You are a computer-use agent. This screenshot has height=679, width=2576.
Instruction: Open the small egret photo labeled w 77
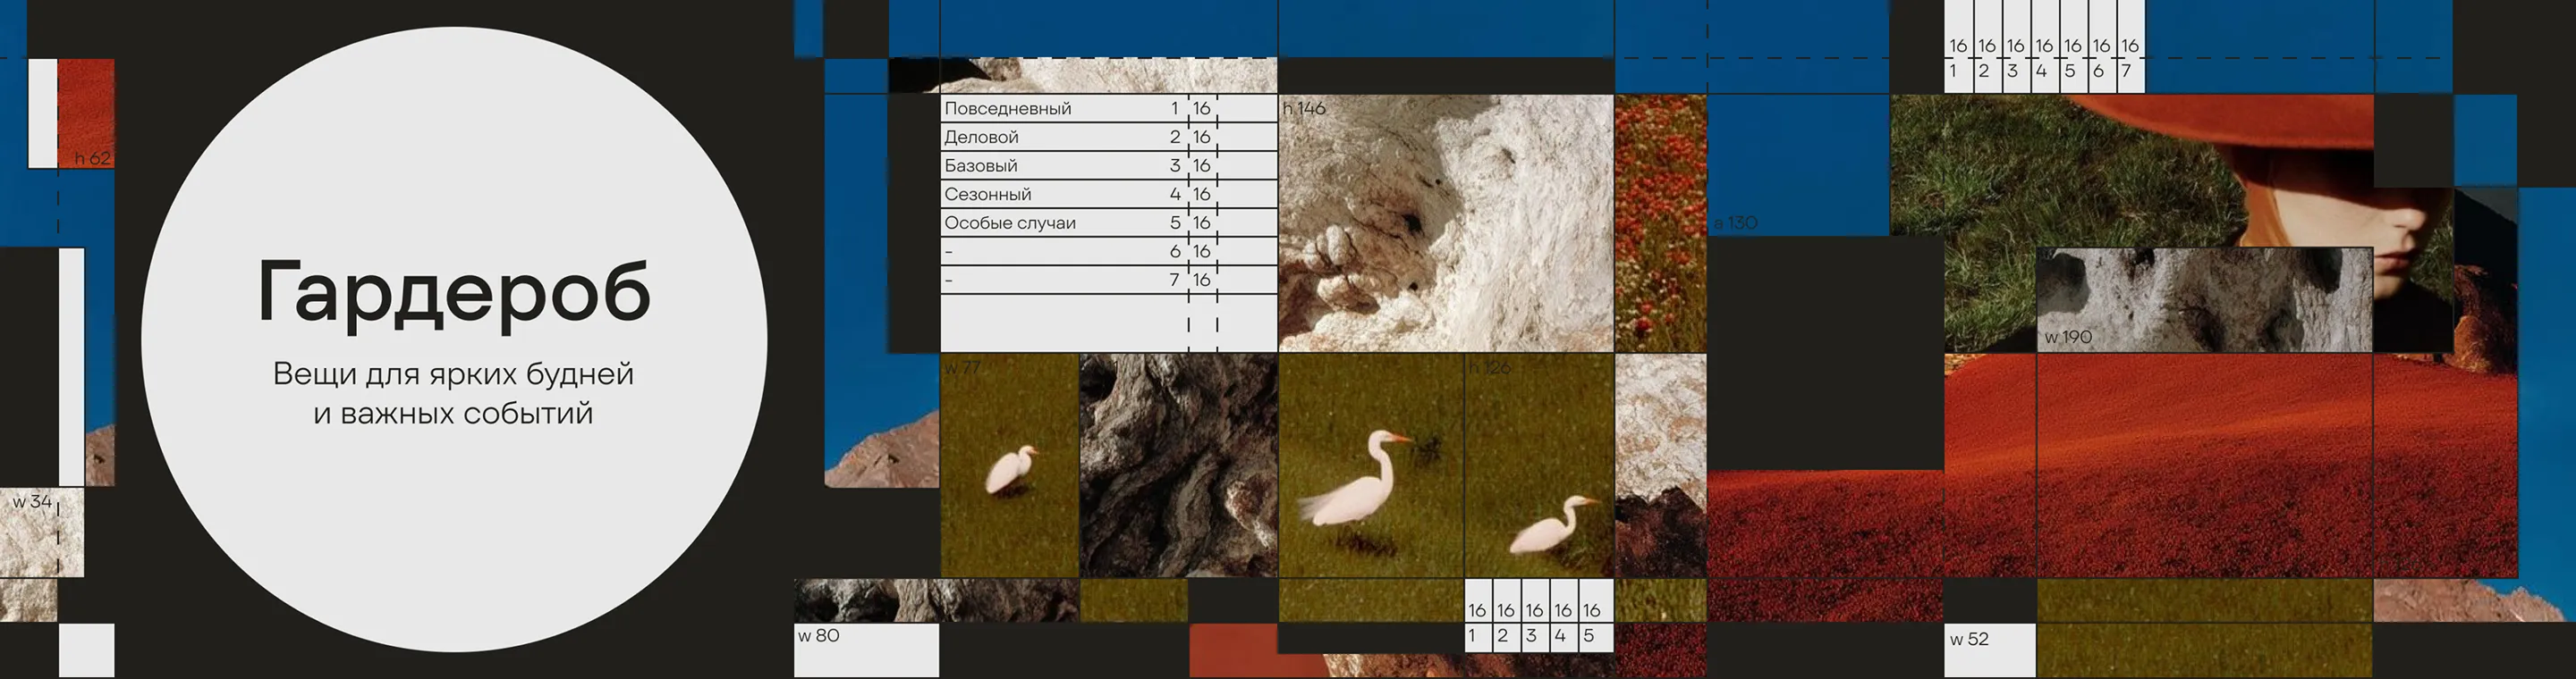tap(1009, 465)
